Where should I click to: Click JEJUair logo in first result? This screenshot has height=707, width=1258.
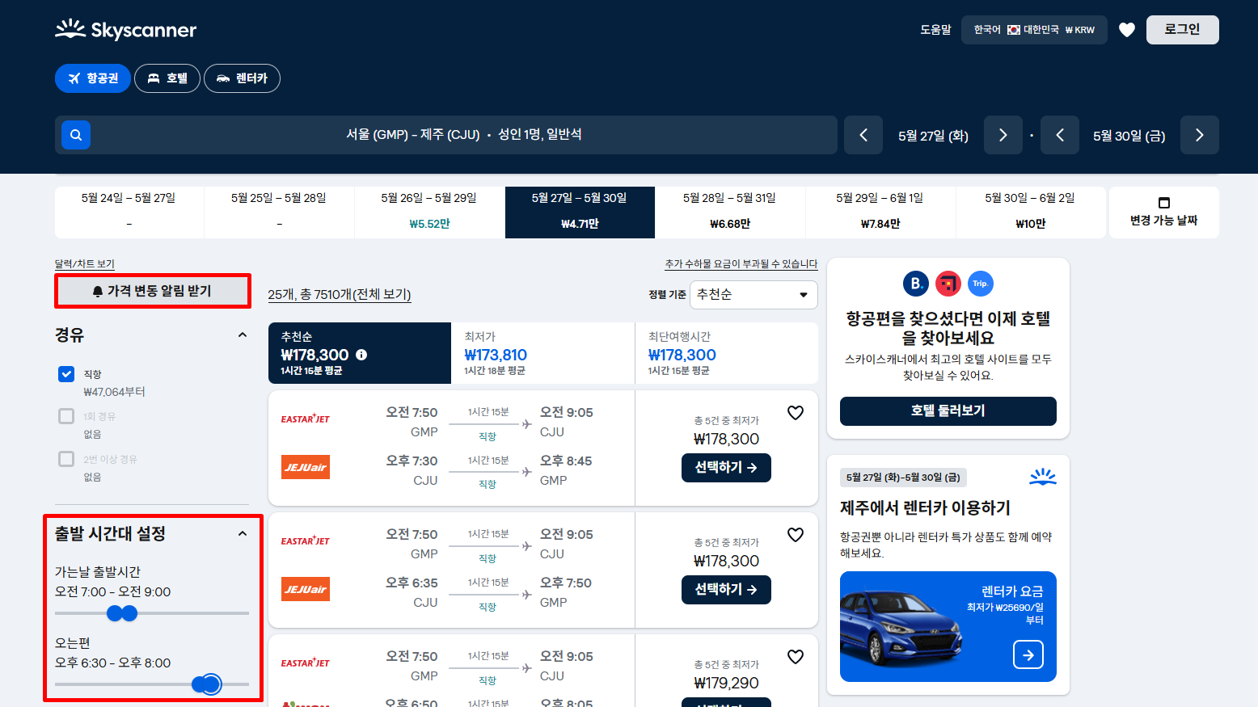click(306, 467)
